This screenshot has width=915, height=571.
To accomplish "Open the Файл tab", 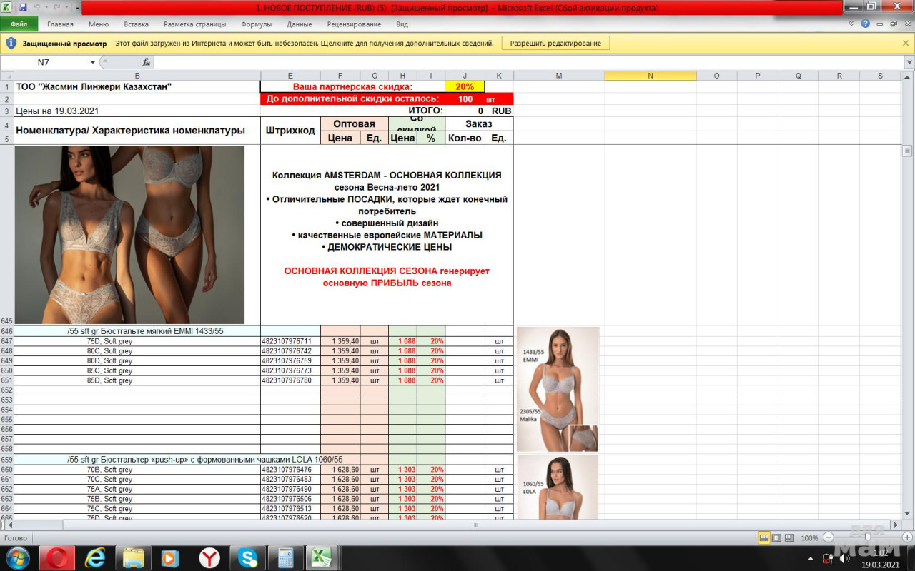I will 19,24.
